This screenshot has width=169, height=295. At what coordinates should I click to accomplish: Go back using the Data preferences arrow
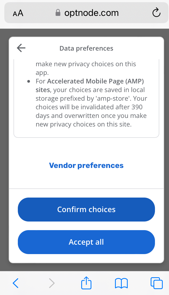[x=21, y=48]
